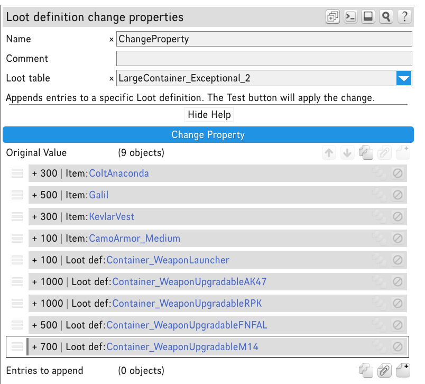Click the Hide Help button
This screenshot has height=384, width=425.
pyautogui.click(x=209, y=114)
